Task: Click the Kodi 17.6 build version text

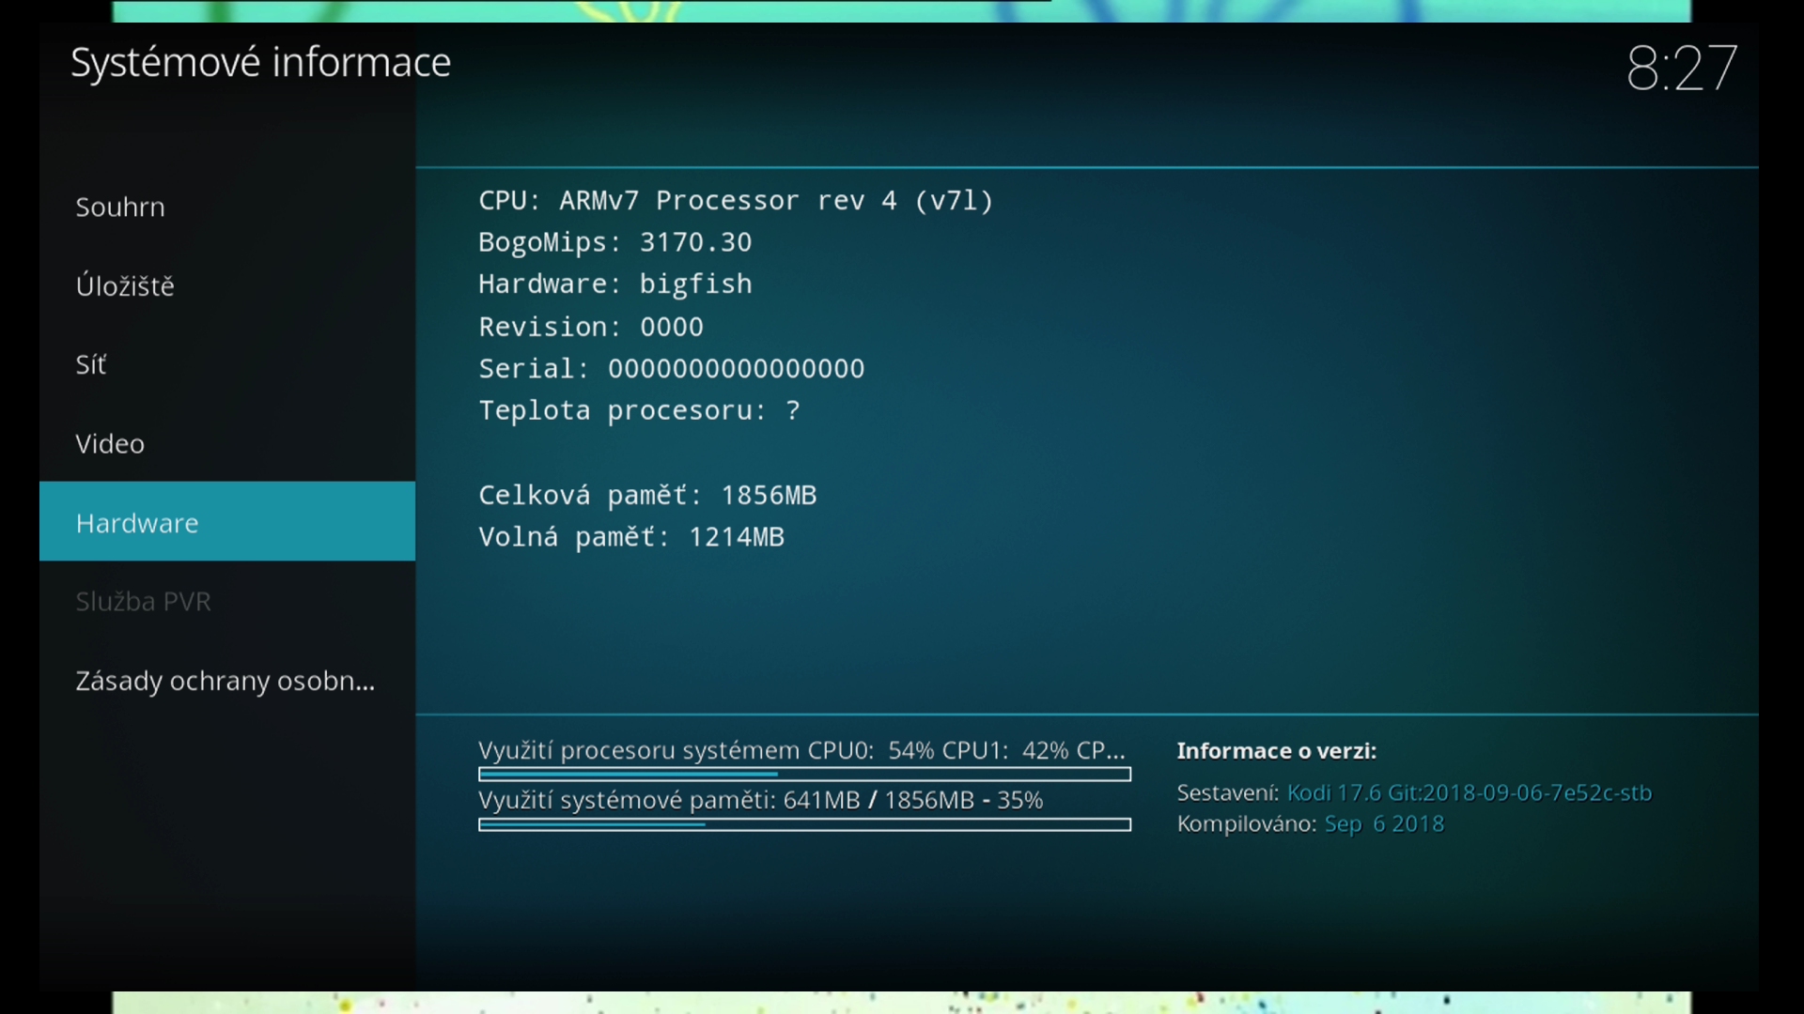Action: [x=1469, y=793]
